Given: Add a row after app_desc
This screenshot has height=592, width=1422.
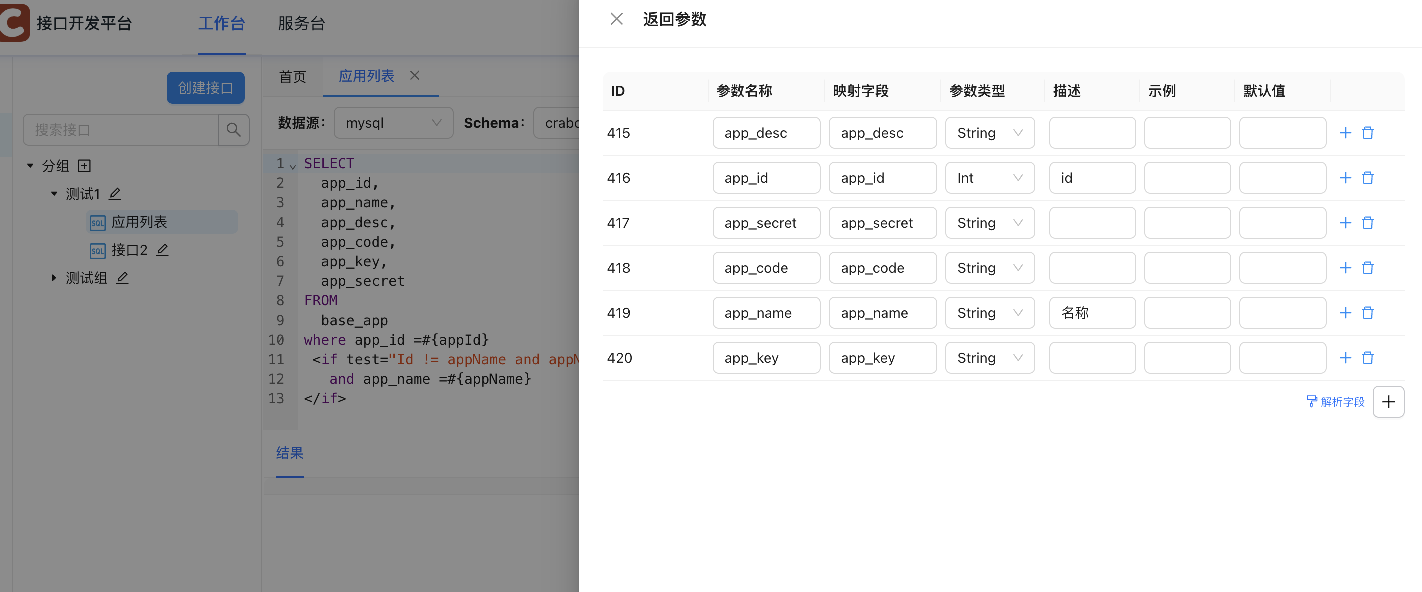Looking at the screenshot, I should 1345,133.
